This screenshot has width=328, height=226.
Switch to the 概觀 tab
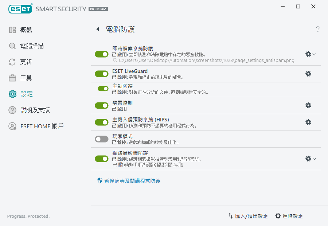pyautogui.click(x=23, y=30)
